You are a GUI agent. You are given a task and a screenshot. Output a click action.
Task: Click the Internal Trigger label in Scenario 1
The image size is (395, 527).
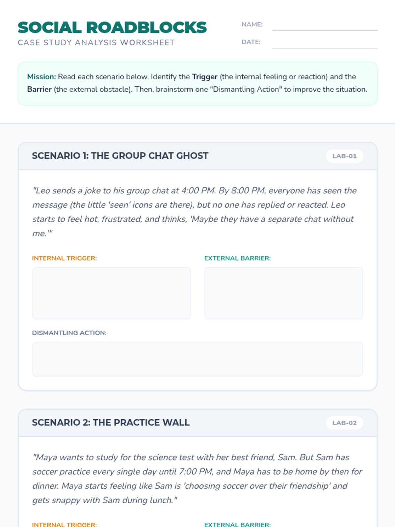click(x=65, y=258)
